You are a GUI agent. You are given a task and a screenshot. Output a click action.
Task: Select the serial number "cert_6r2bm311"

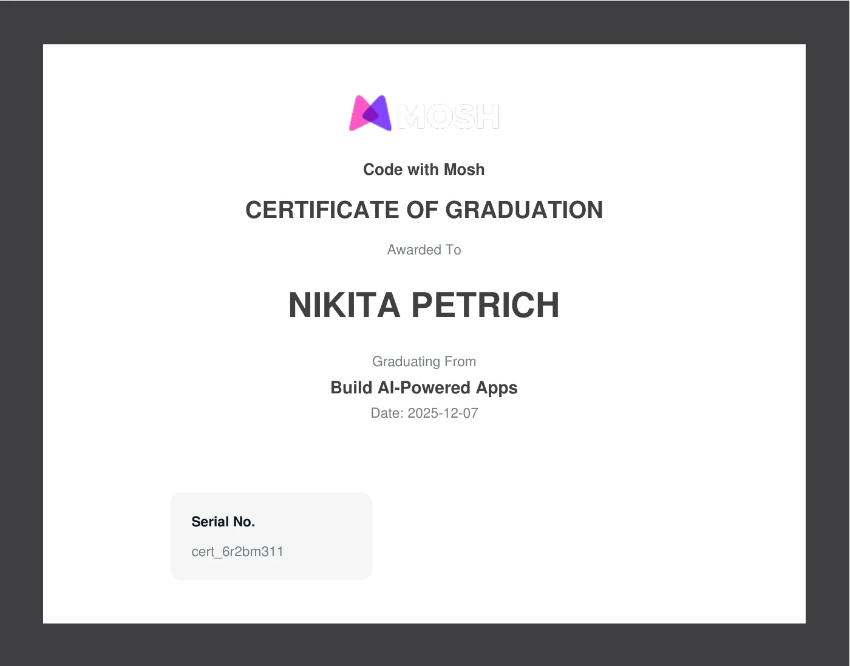point(237,551)
